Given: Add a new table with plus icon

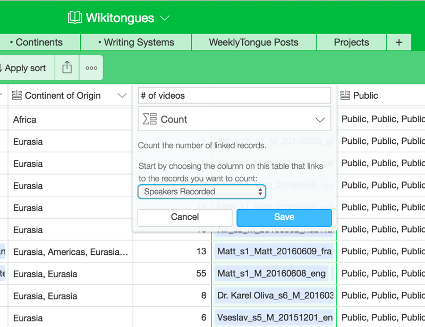Looking at the screenshot, I should coord(399,42).
